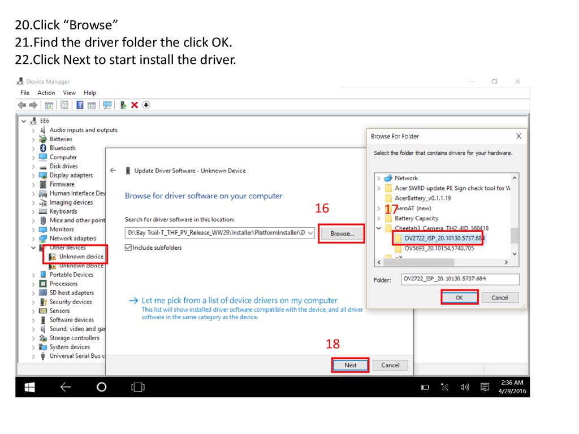This screenshot has width=579, height=434.
Task: Click the back arrow in the Update Driver Software dialog
Action: coord(113,171)
